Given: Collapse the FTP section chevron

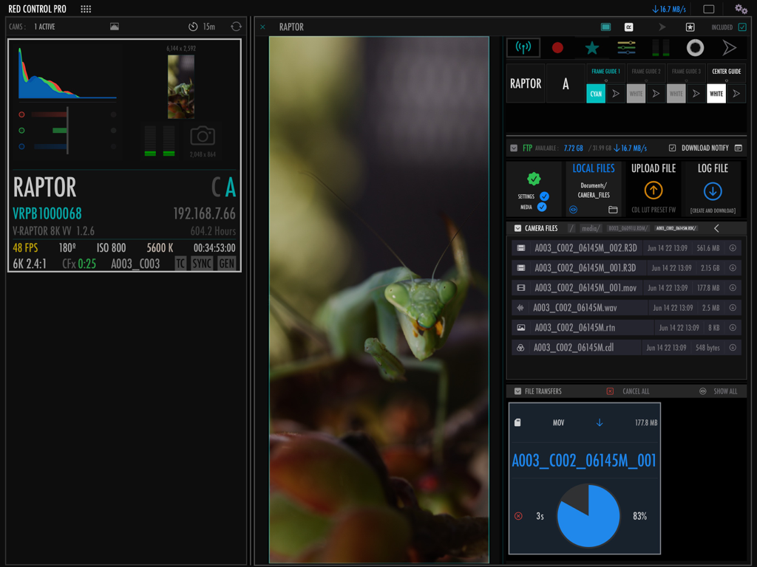Looking at the screenshot, I should click(514, 148).
